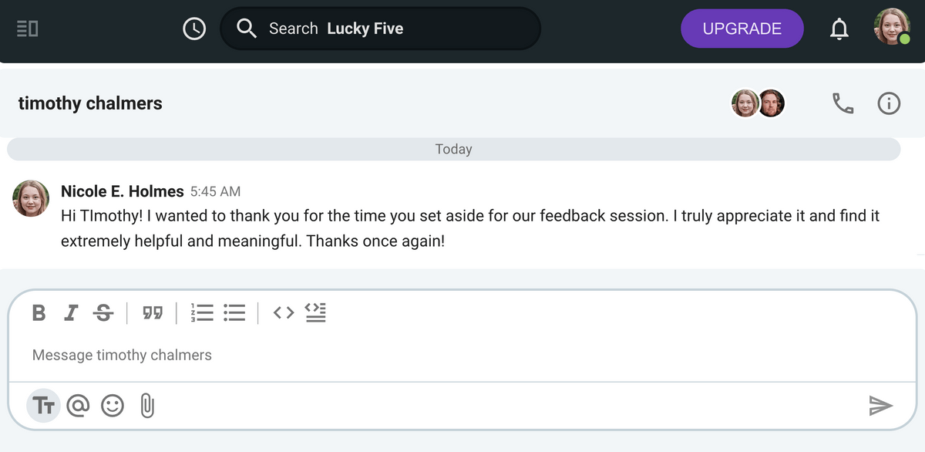Screen dimensions: 925x452
Task: Apply inline code formatting
Action: click(x=283, y=312)
